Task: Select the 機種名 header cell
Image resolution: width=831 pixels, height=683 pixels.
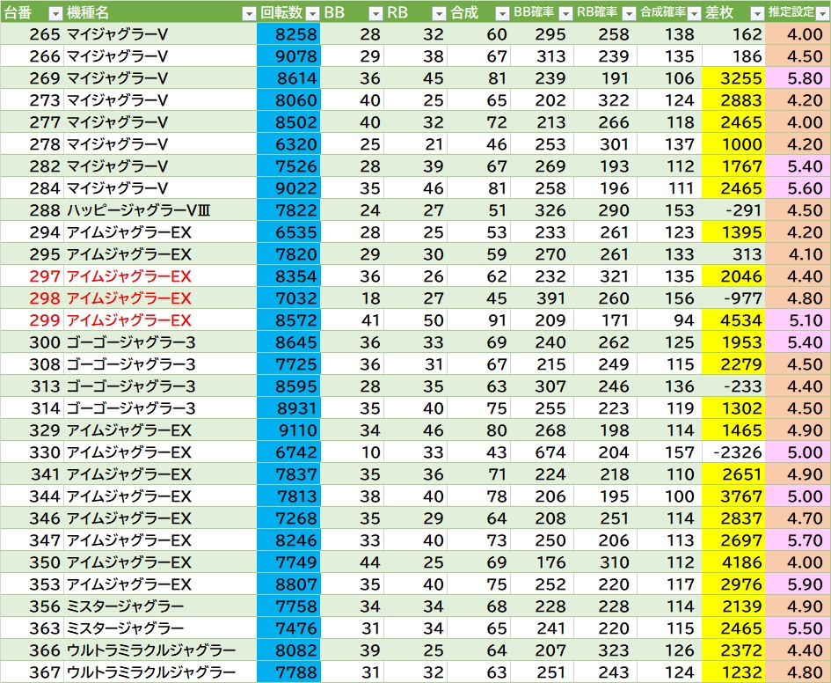Action: pos(160,12)
